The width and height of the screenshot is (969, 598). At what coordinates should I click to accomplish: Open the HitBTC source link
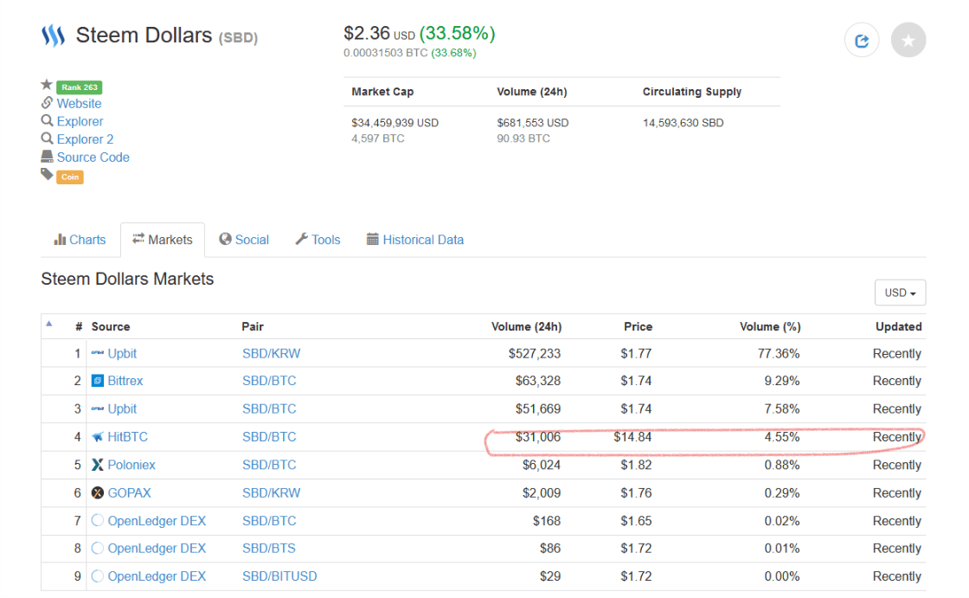[x=127, y=436]
